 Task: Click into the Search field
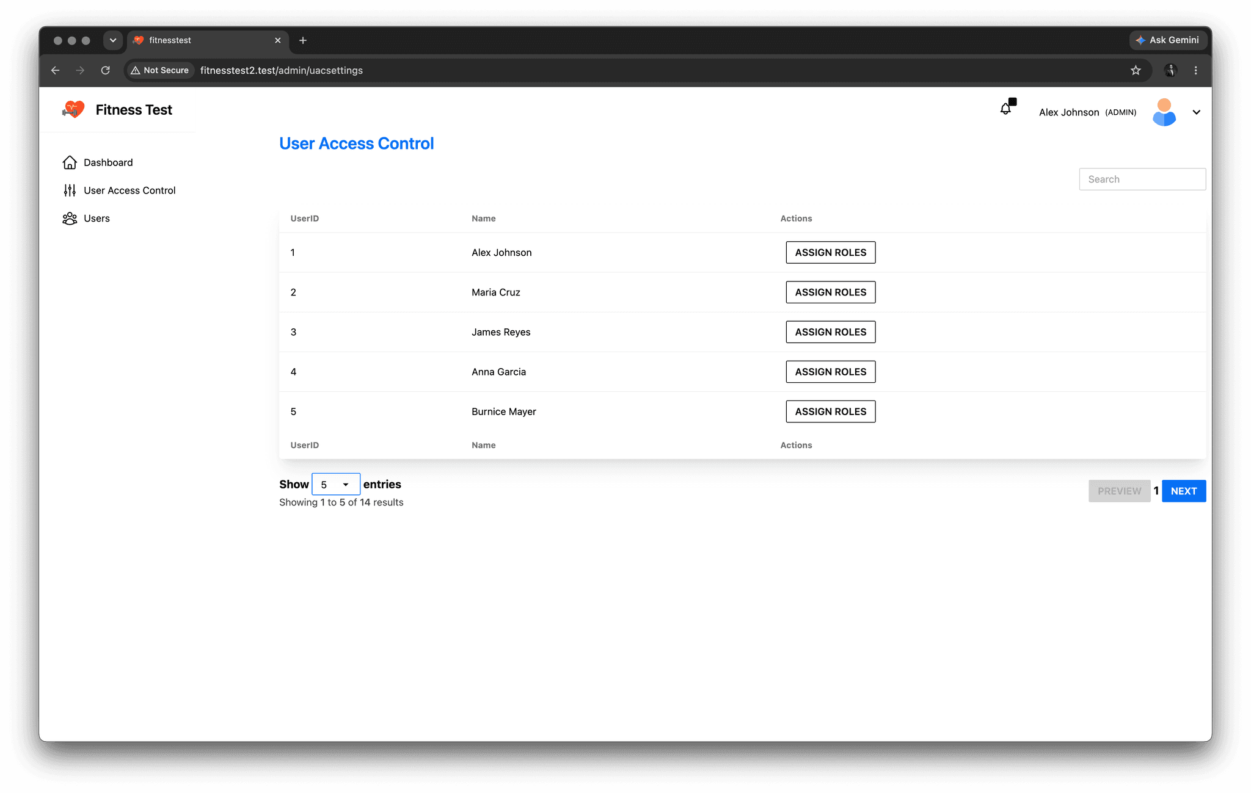pos(1142,179)
